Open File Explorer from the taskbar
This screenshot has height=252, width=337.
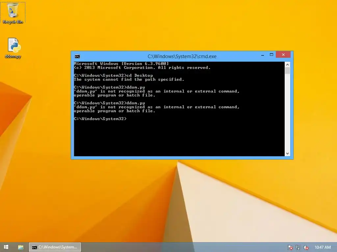point(20,247)
